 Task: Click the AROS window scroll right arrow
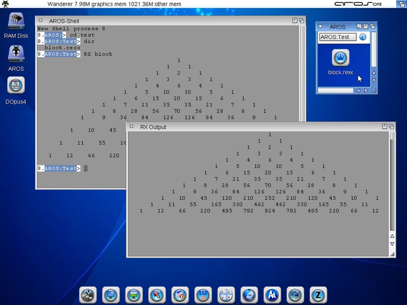(366, 90)
